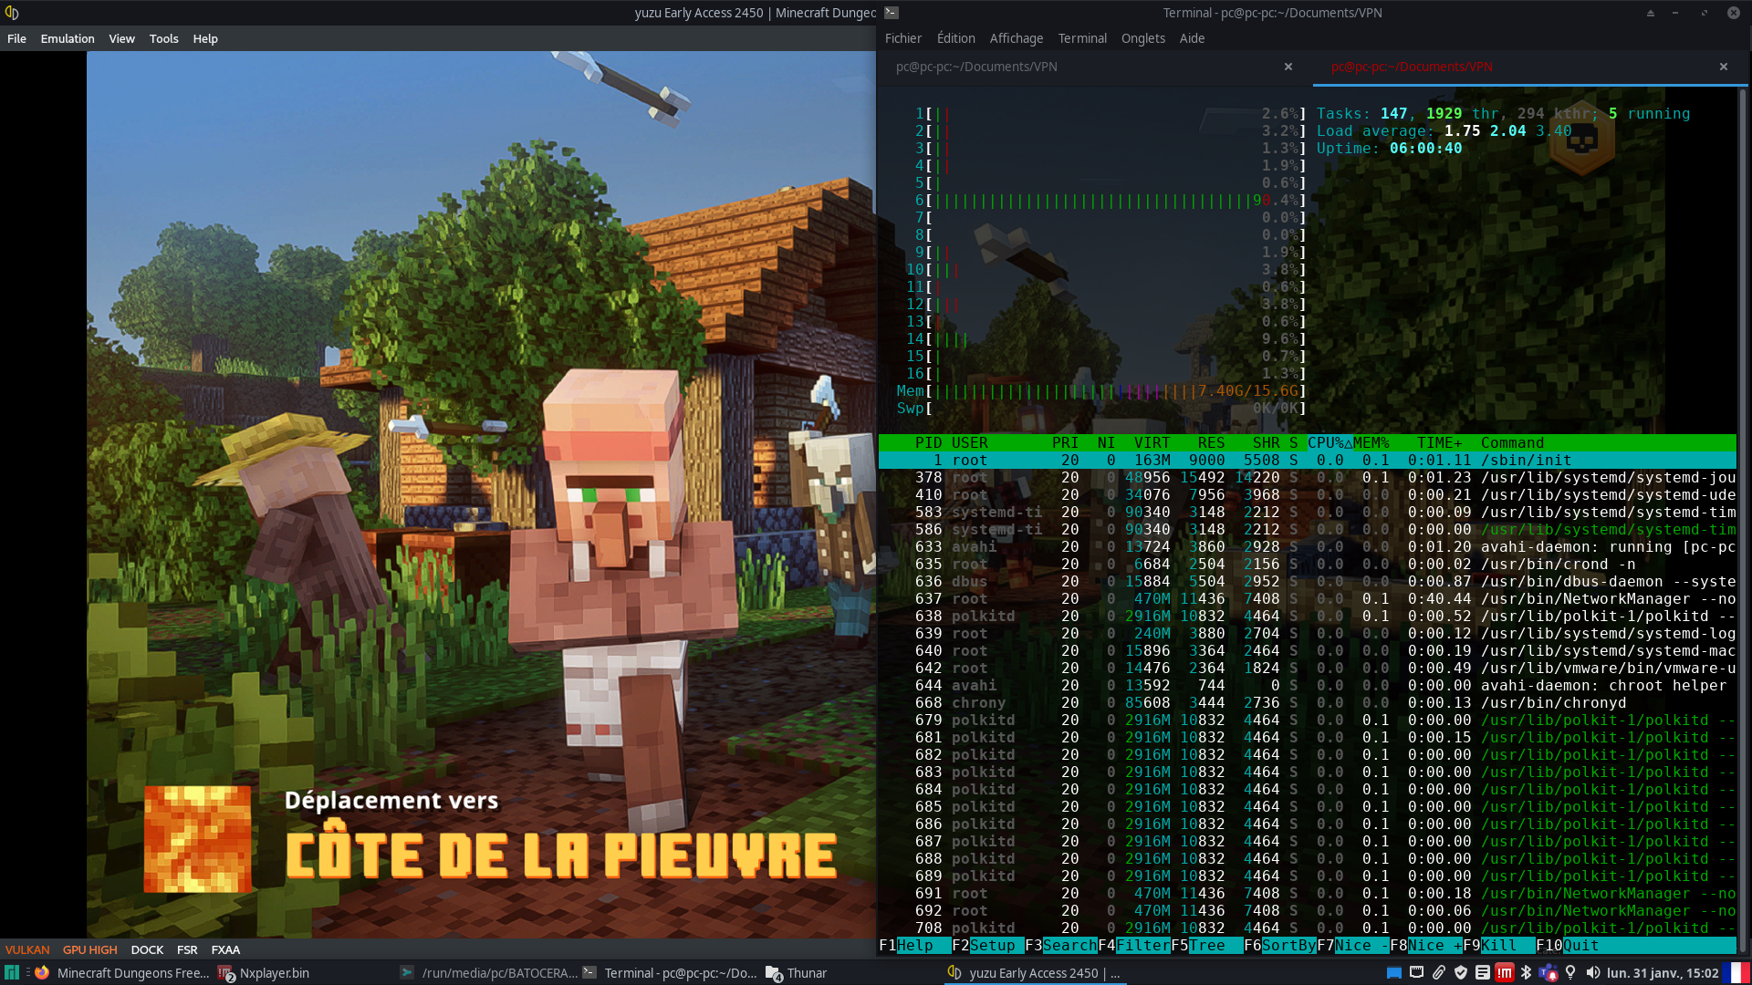The image size is (1752, 985).
Task: Toggle the VULKAN backend indicator in yuzu
Action: tap(27, 949)
